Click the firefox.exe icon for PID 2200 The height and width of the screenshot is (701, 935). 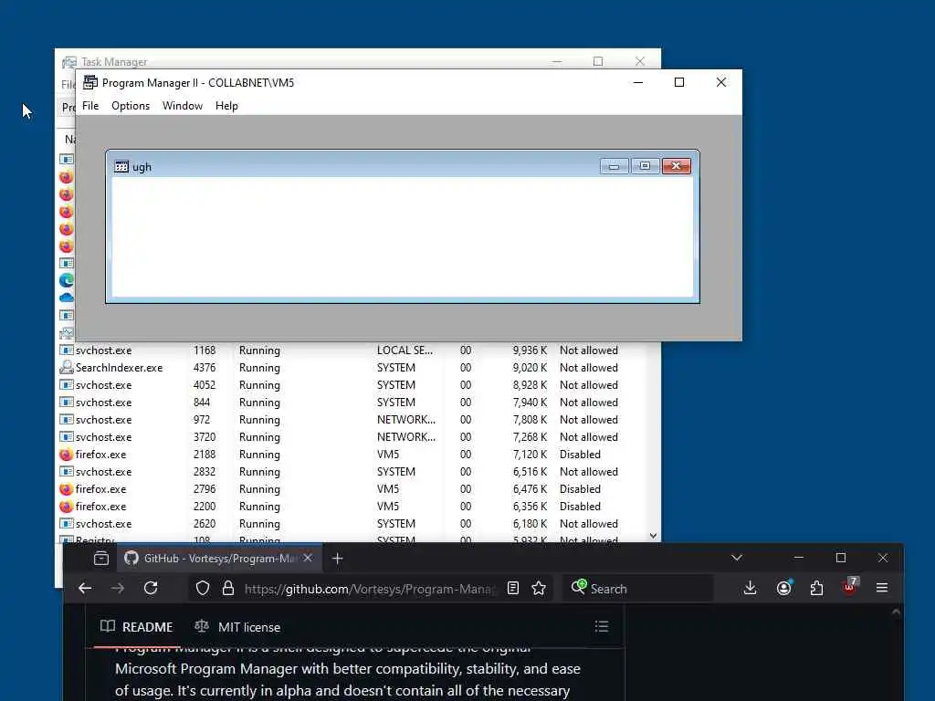(x=66, y=506)
